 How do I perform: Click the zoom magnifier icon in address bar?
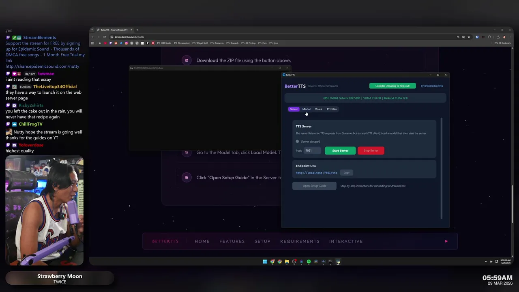458,37
